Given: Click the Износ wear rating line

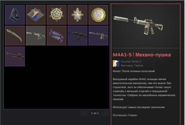Looking at the screenshot, I should (x=134, y=71).
